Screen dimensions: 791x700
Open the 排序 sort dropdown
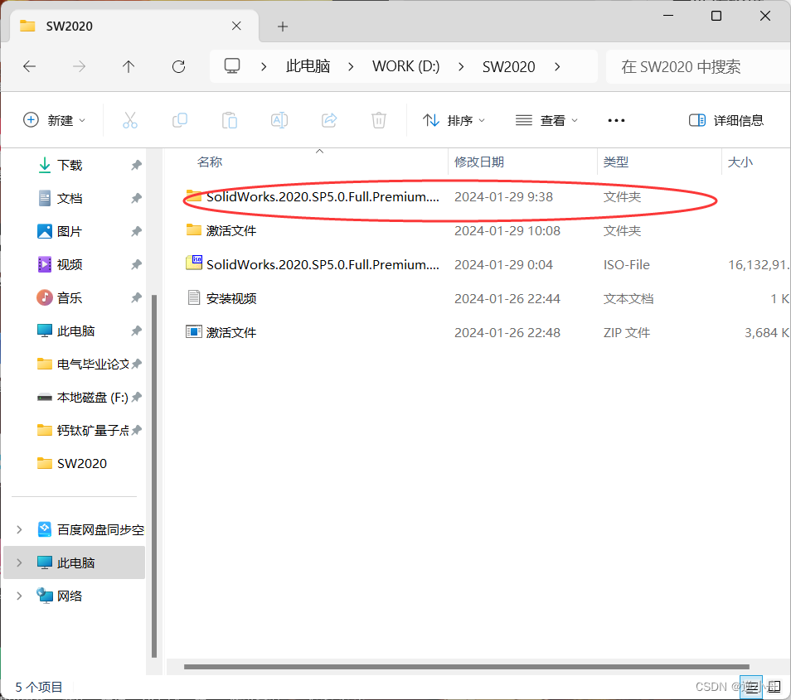[x=454, y=120]
